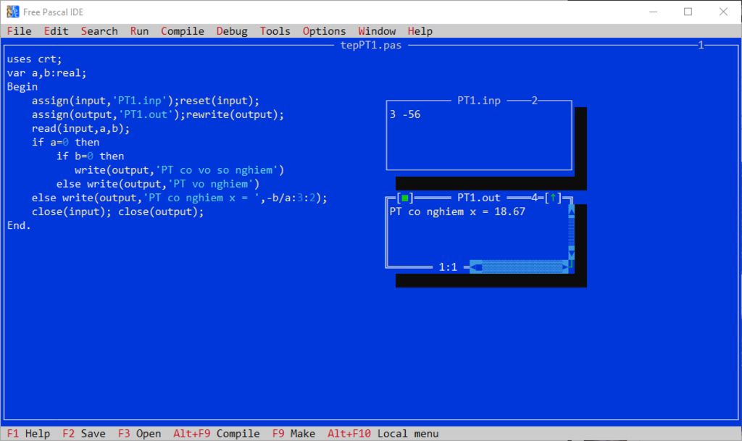This screenshot has height=441, width=742.
Task: Click the 'End.' code line
Action: [19, 225]
